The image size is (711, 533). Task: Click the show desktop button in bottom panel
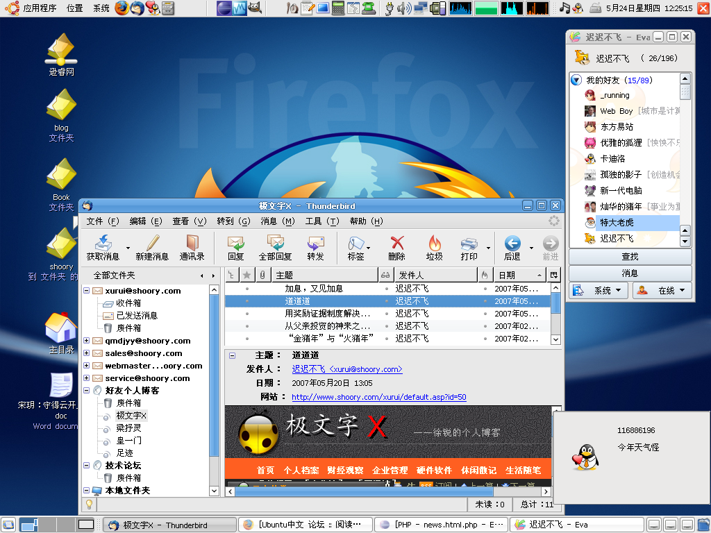[9, 525]
